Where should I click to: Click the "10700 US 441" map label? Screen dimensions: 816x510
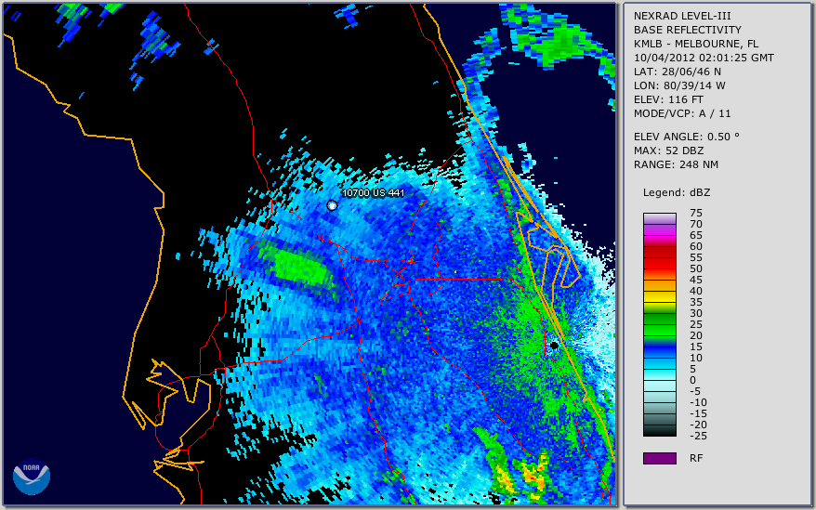[373, 193]
